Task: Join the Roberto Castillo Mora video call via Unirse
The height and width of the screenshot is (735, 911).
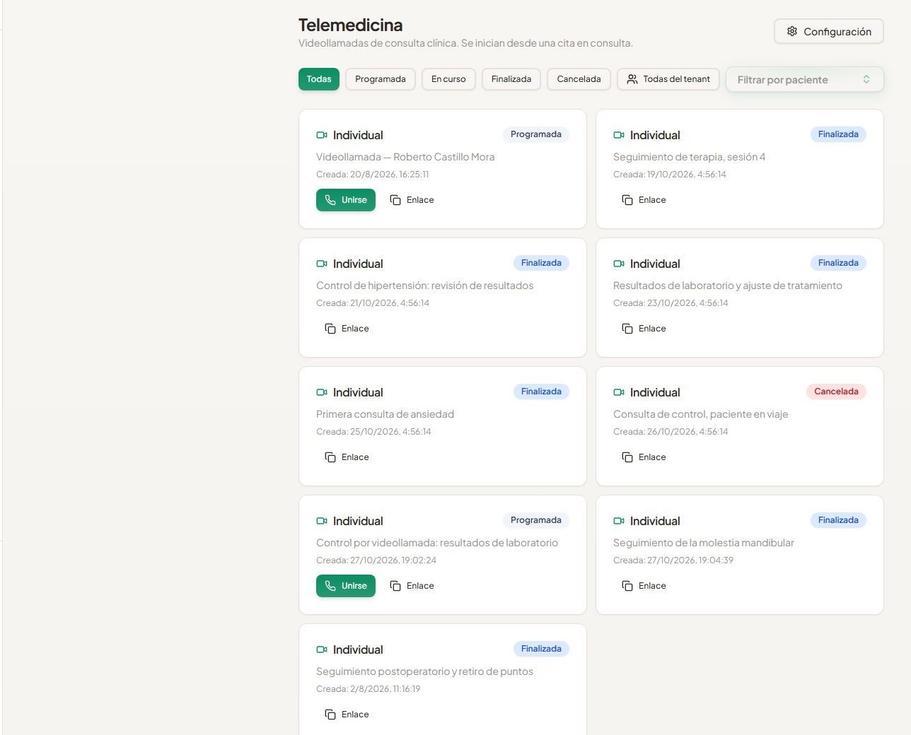Action: [346, 200]
